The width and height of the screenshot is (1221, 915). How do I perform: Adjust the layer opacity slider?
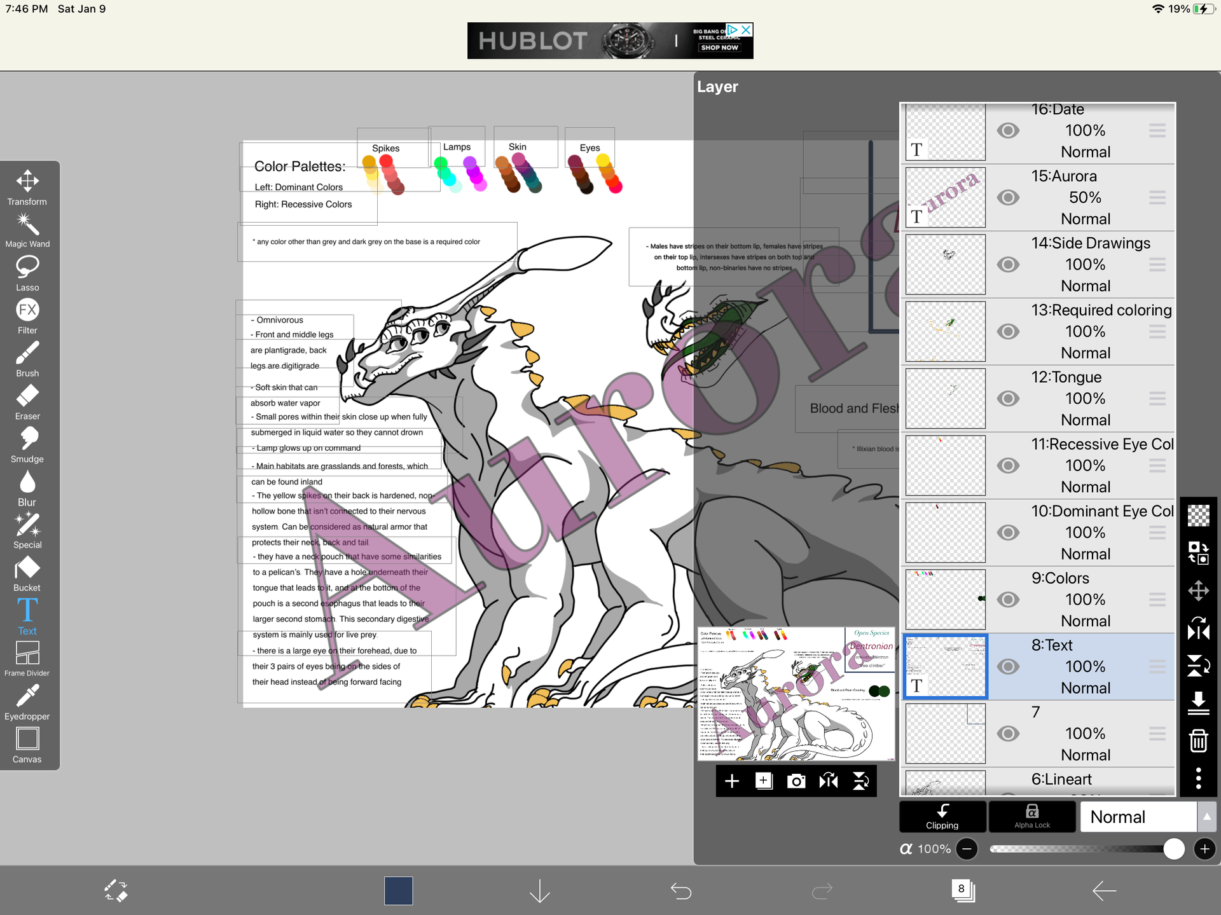[x=1087, y=849]
